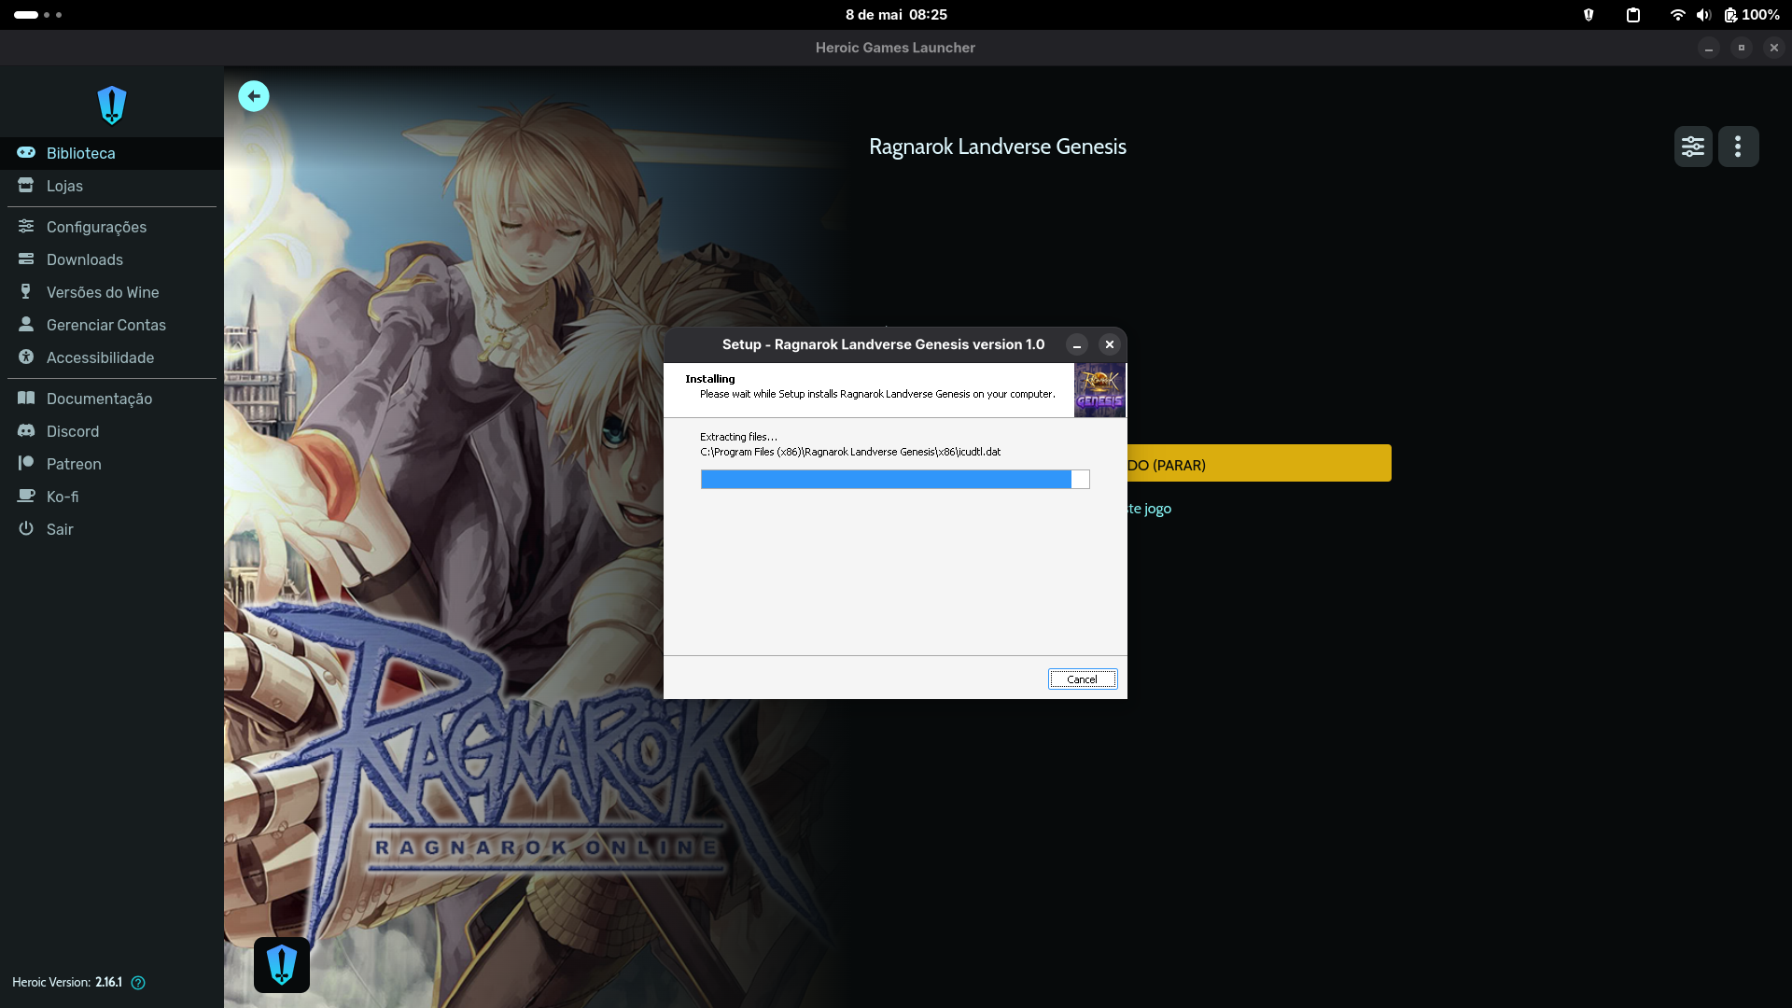The image size is (1792, 1008).
Task: Click the Biblioteca gamepad icon
Action: 26,152
